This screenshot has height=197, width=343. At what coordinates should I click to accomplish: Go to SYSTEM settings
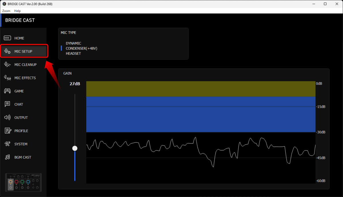pos(23,144)
